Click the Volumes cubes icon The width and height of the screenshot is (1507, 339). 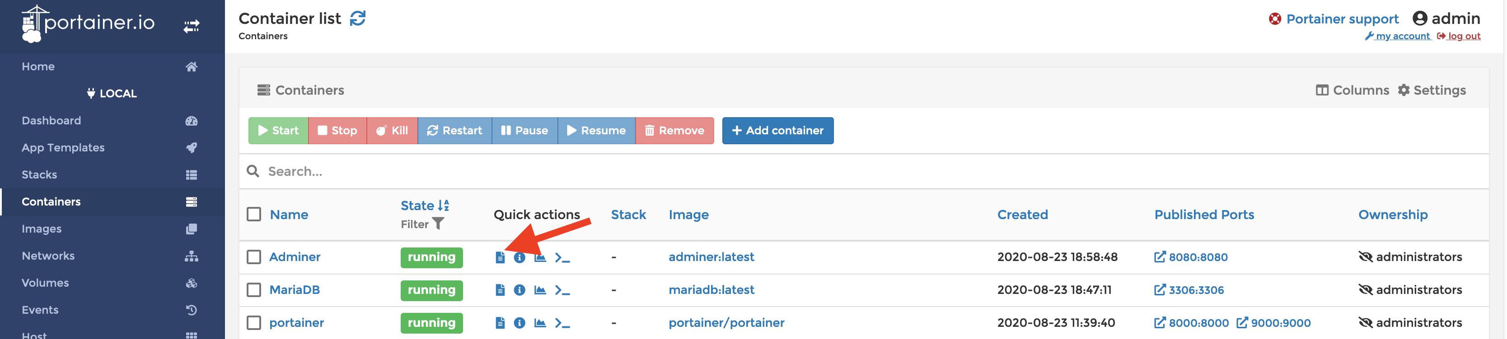click(x=191, y=283)
